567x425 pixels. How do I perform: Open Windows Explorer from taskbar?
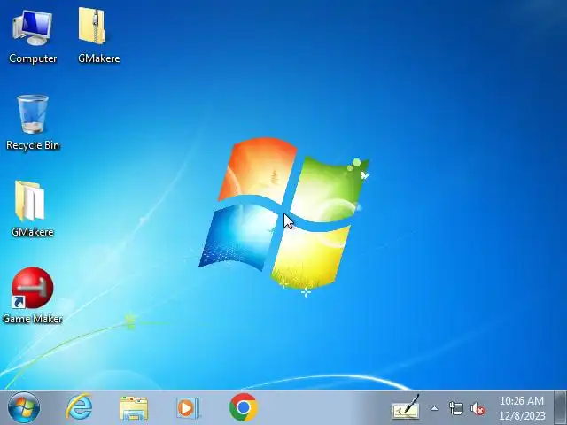134,408
